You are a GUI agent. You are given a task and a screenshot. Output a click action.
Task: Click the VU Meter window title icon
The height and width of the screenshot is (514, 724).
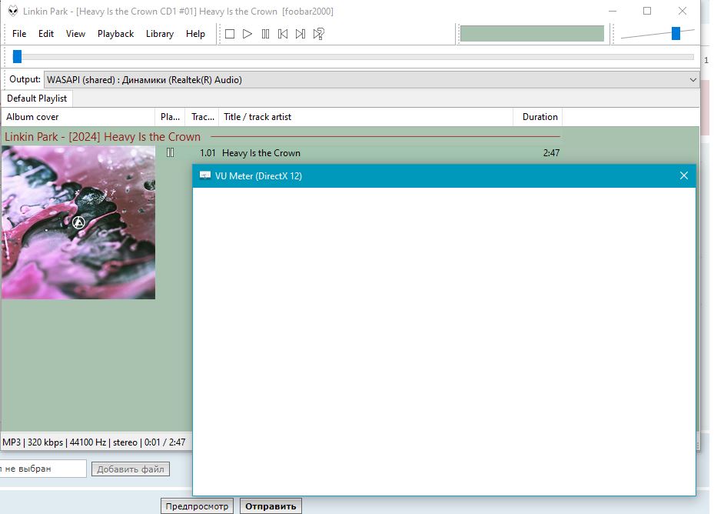pos(205,175)
